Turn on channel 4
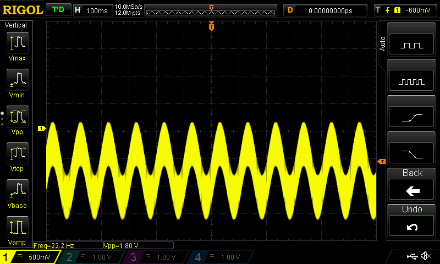Image resolution: width=440 pixels, height=264 pixels. pos(221,257)
